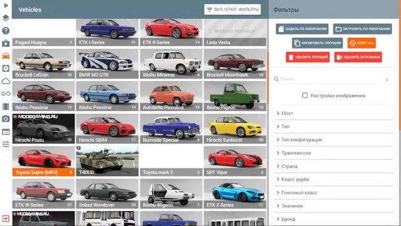Select the highlighted Toyota Supra (MKV) card
Screen dimensions: 401x226
pos(43,161)
